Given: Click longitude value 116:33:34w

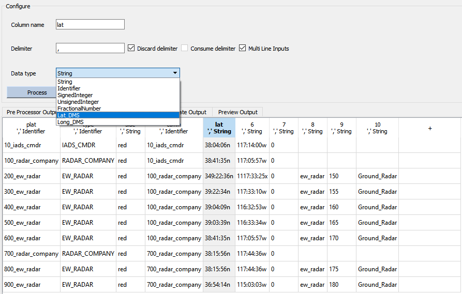Looking at the screenshot, I should pos(252,223).
